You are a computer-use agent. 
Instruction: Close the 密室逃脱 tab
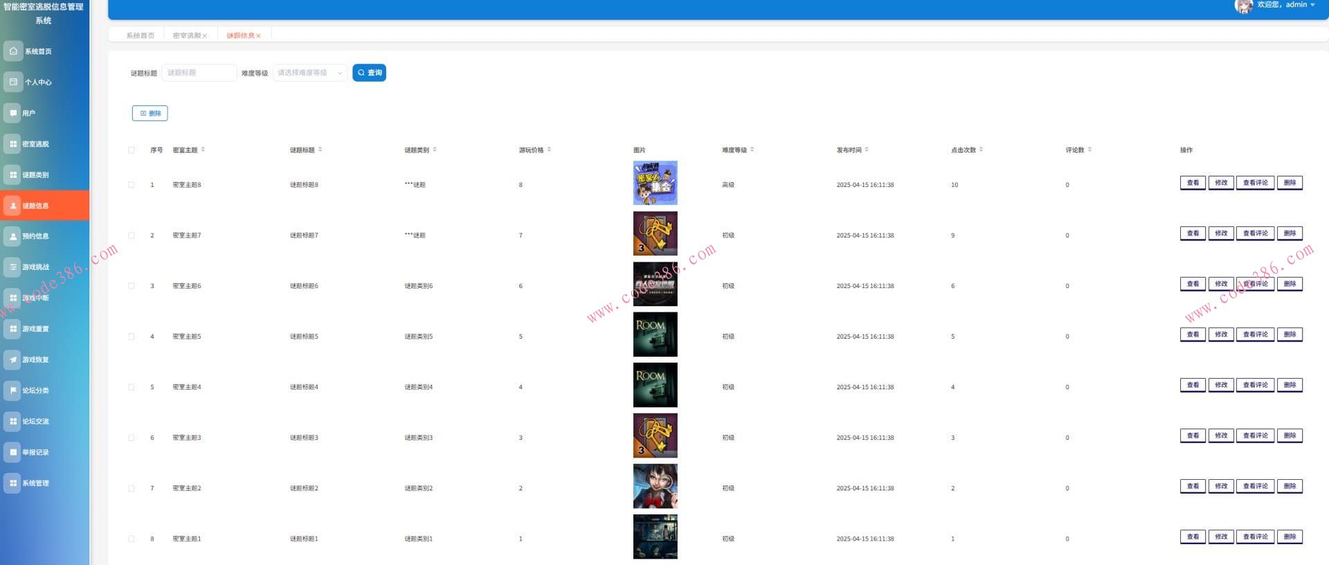(x=205, y=36)
